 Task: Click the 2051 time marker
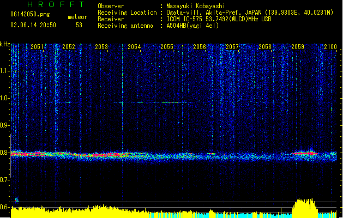(x=37, y=47)
